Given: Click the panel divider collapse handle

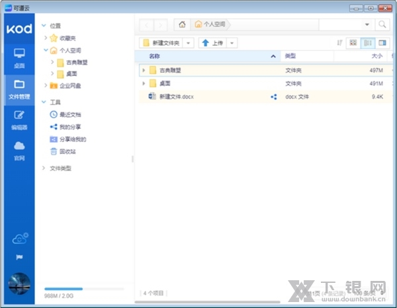Looking at the screenshot, I should pyautogui.click(x=132, y=159).
